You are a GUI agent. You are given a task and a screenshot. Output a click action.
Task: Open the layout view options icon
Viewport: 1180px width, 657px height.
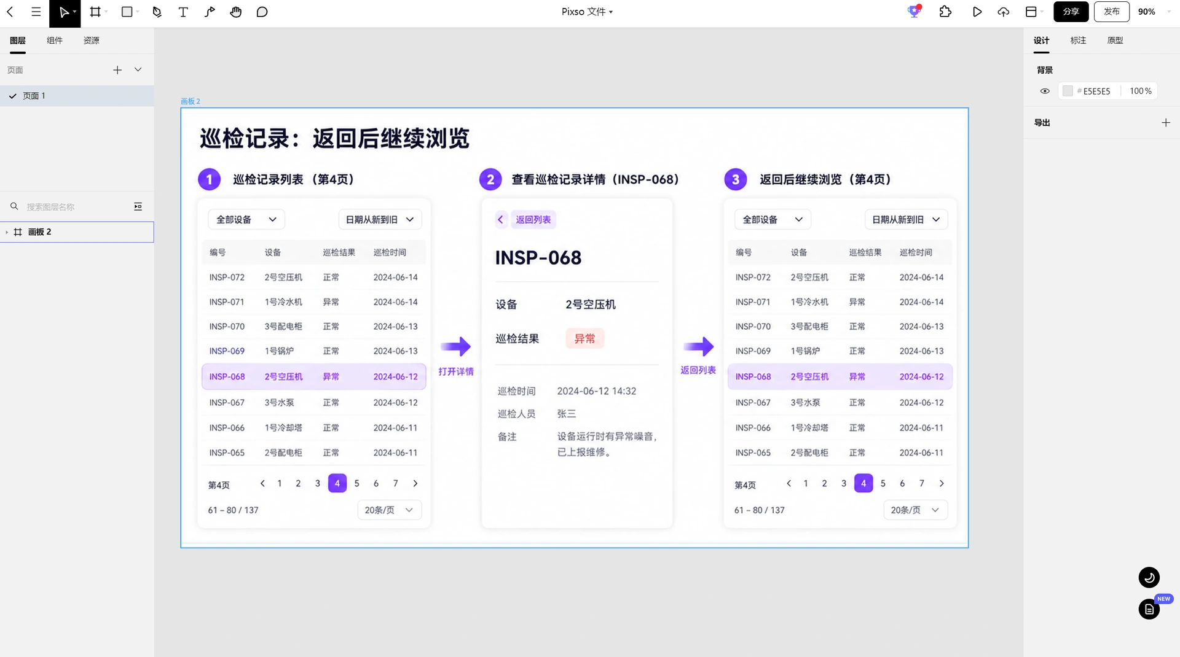point(1031,12)
